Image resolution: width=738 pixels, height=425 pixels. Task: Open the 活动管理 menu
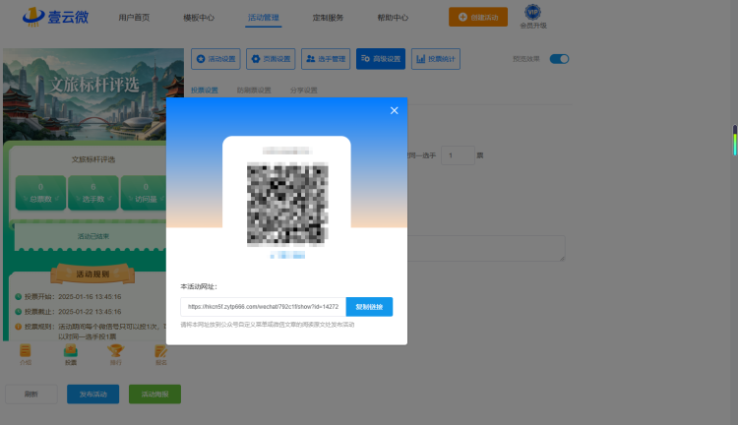[x=264, y=18]
